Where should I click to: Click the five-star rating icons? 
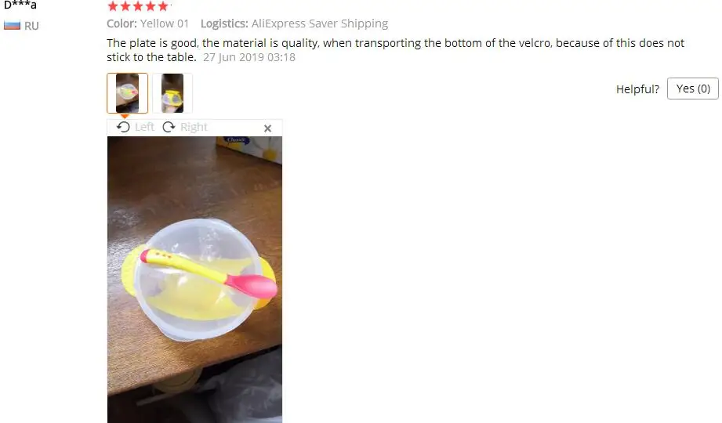pyautogui.click(x=138, y=6)
